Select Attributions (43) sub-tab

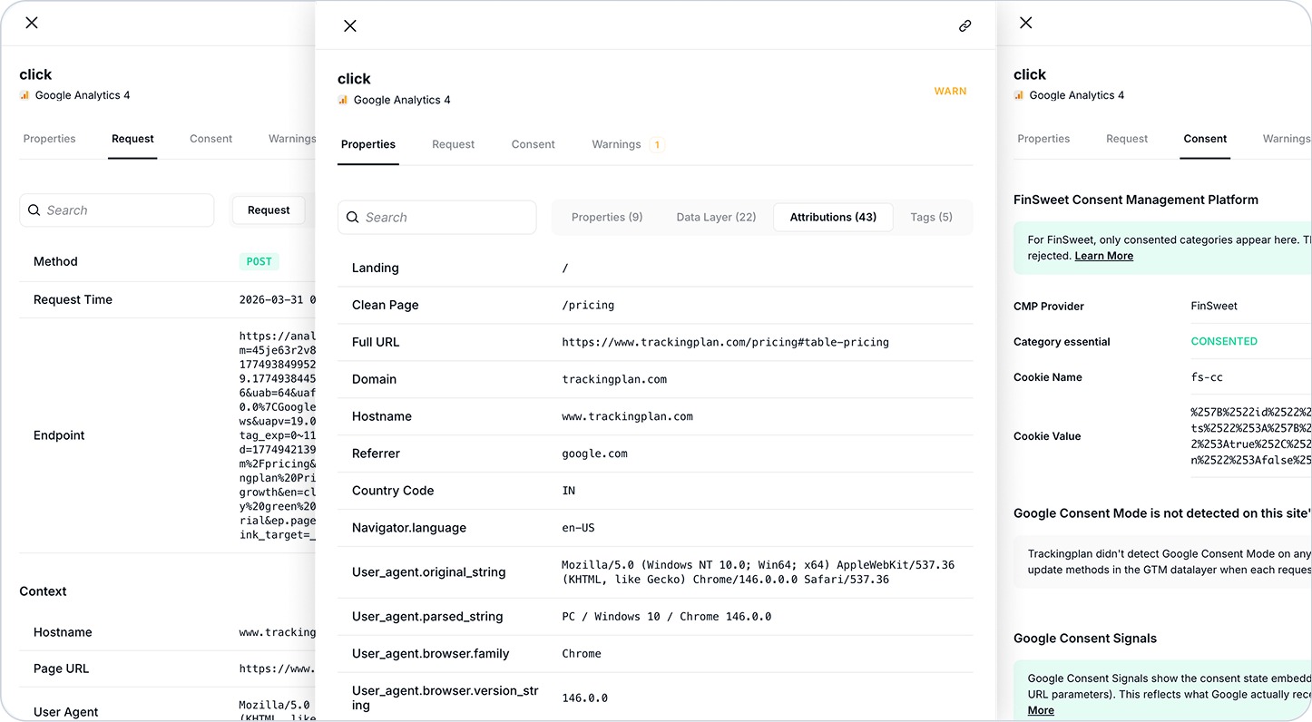pyautogui.click(x=833, y=218)
